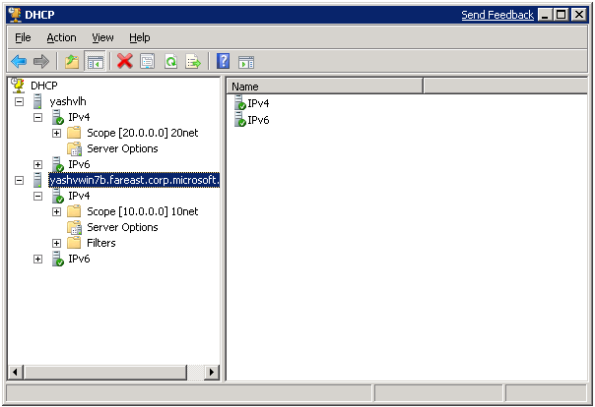Expand Scope [20.0.0.0] 20net node
595x407 pixels.
[56, 133]
